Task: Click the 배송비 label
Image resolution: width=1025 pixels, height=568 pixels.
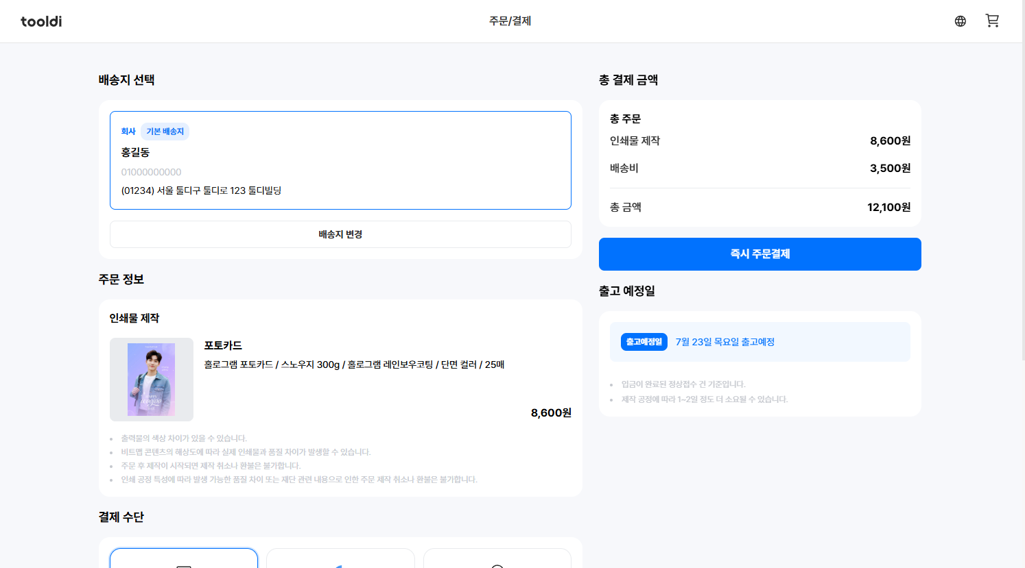Action: (x=624, y=168)
